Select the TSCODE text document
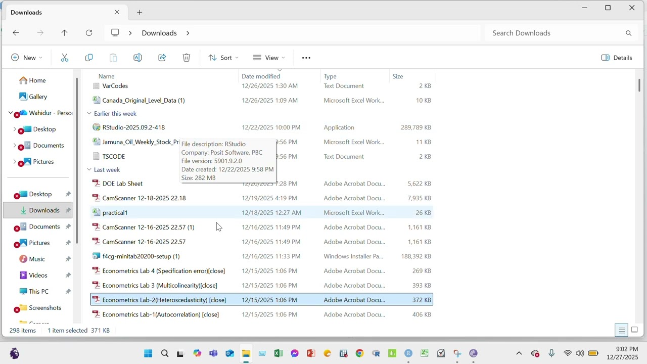647x364 pixels. [x=262, y=156]
